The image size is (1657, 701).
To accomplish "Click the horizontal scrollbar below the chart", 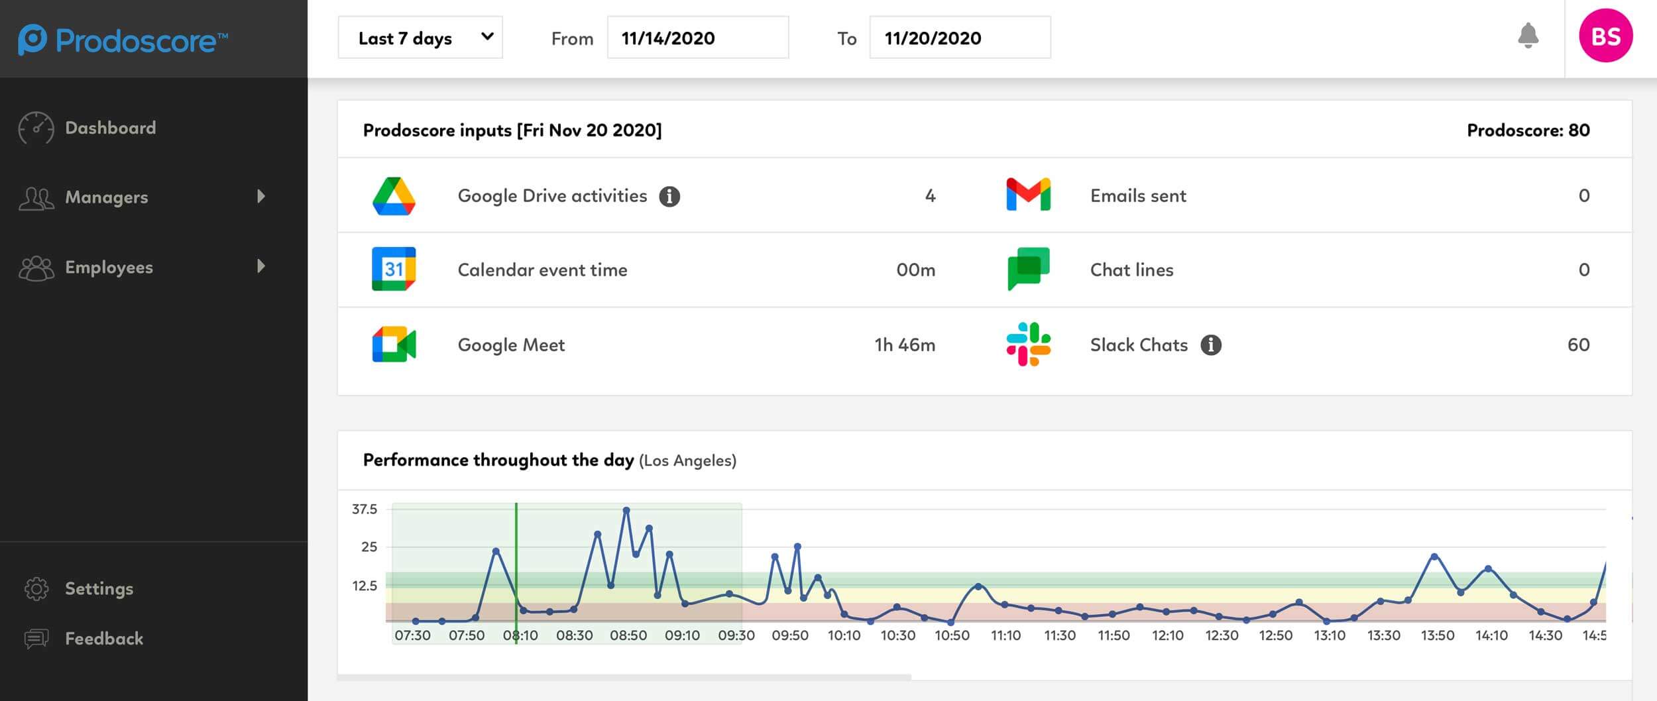I will coord(624,677).
